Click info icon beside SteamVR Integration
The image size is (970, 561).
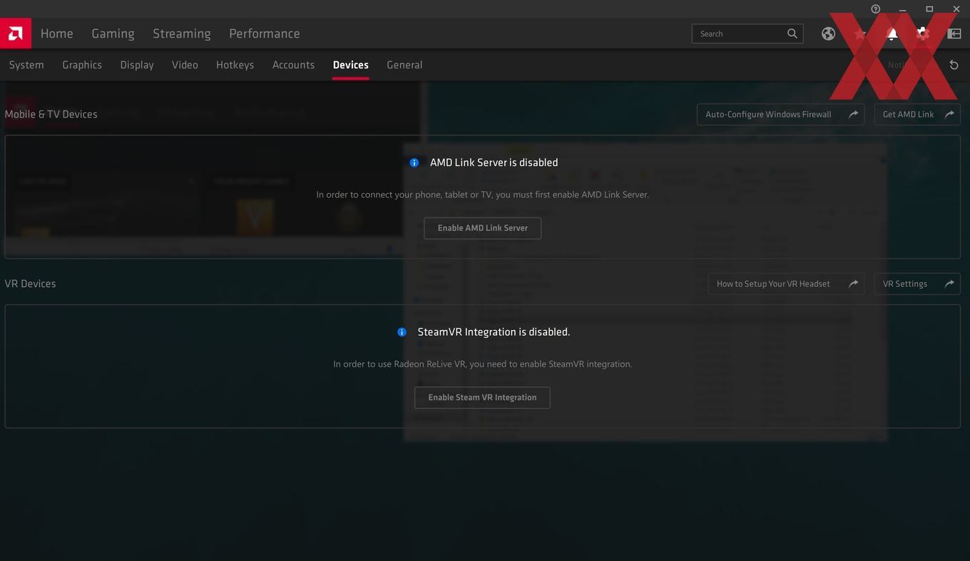pos(402,332)
